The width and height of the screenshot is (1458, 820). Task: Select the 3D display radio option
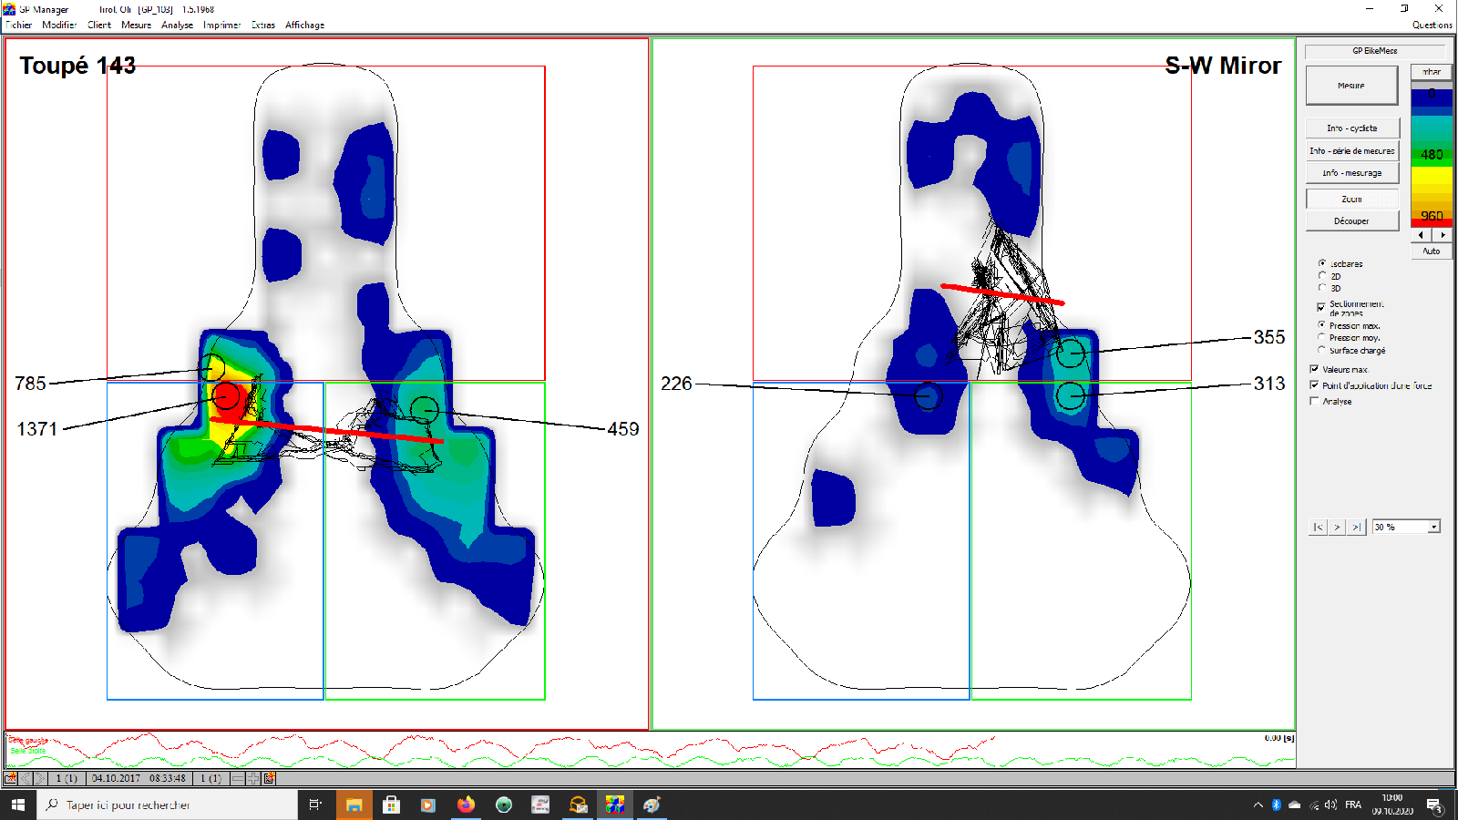[1322, 288]
